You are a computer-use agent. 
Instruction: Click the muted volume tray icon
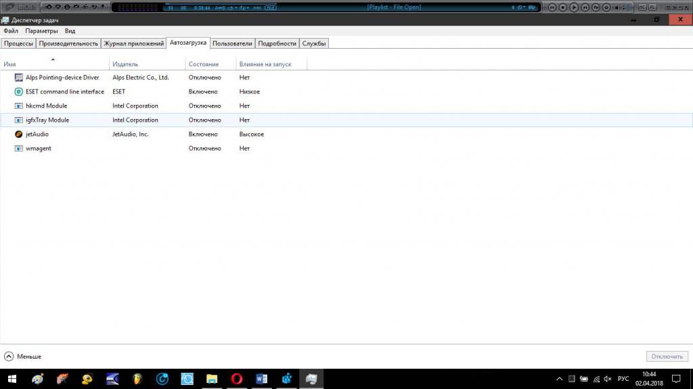608,379
